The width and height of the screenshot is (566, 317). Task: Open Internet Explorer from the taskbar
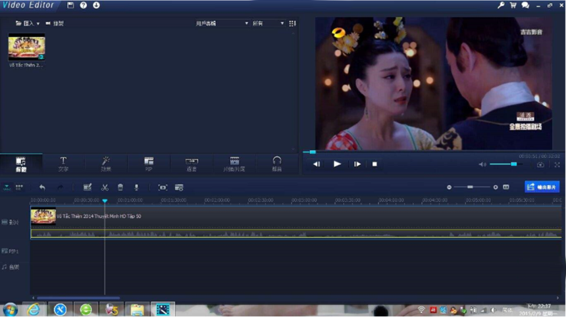34,310
